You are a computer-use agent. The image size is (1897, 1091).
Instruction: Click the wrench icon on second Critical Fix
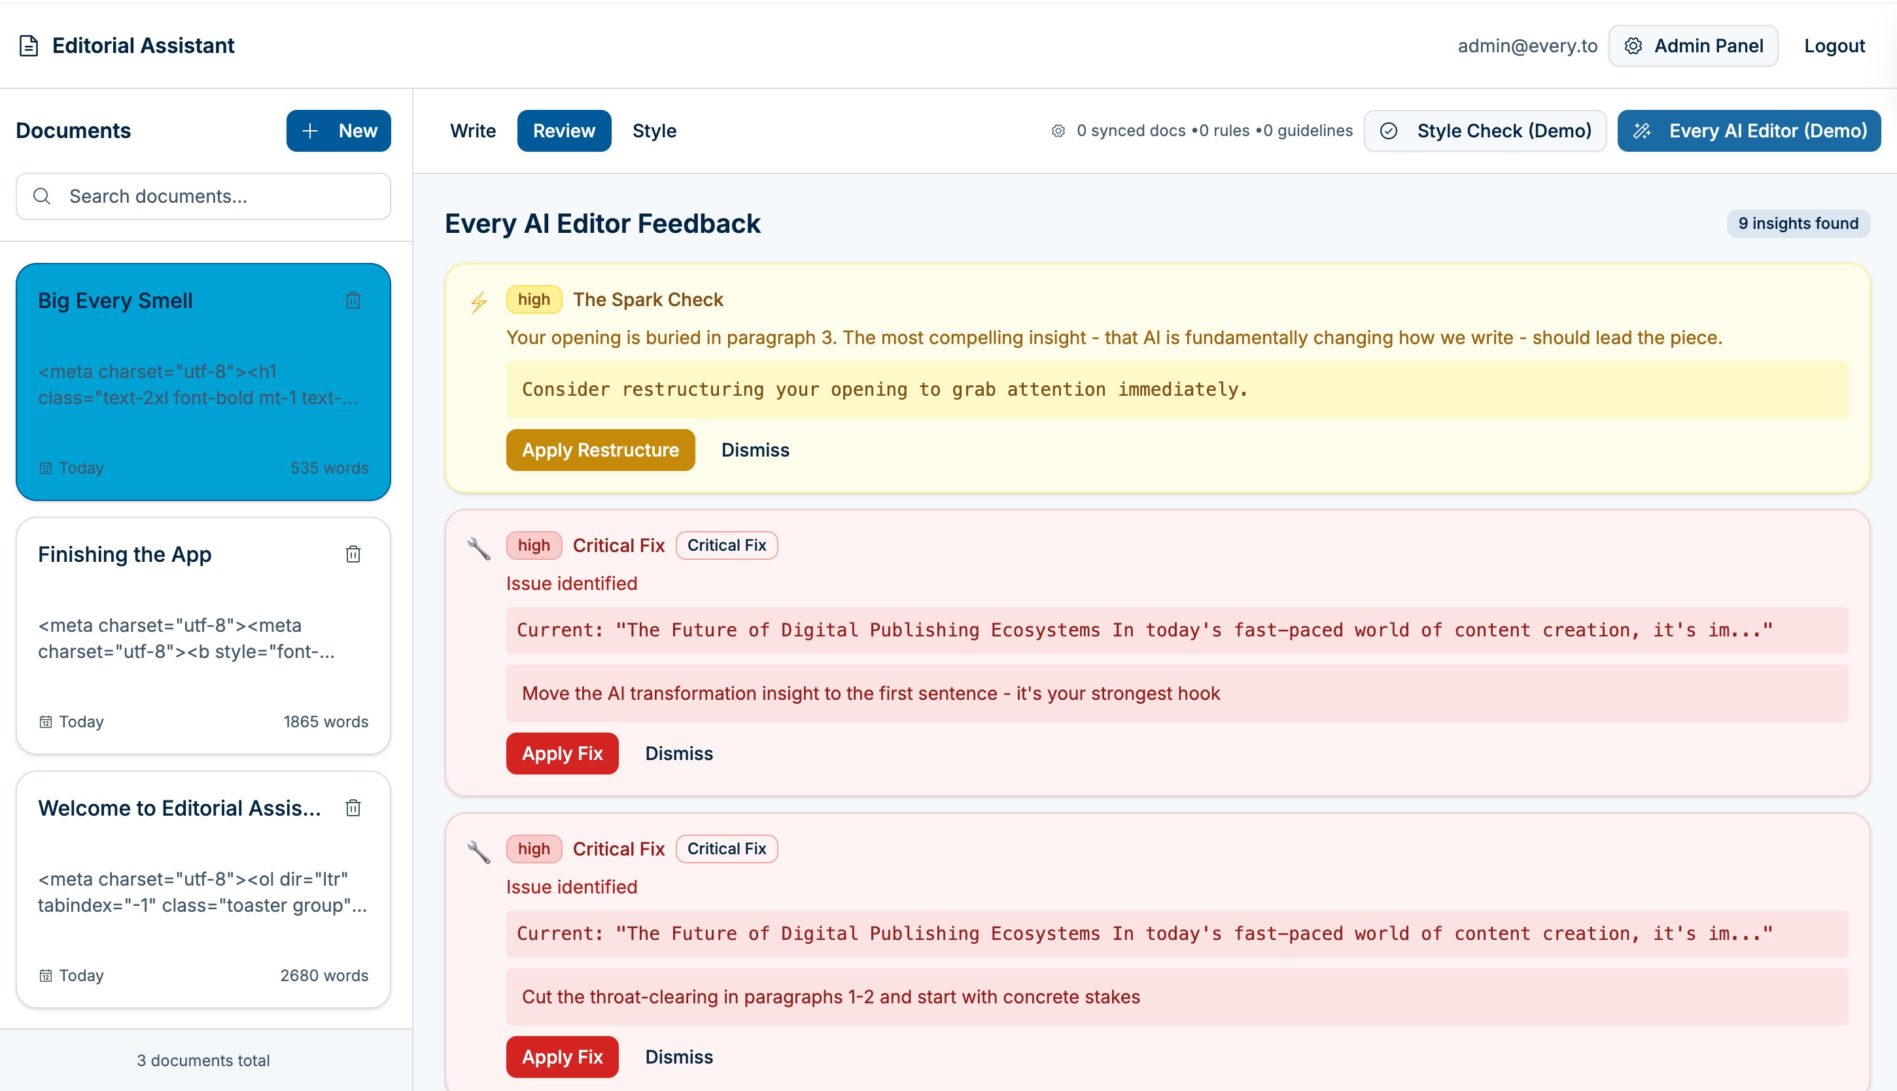click(479, 852)
